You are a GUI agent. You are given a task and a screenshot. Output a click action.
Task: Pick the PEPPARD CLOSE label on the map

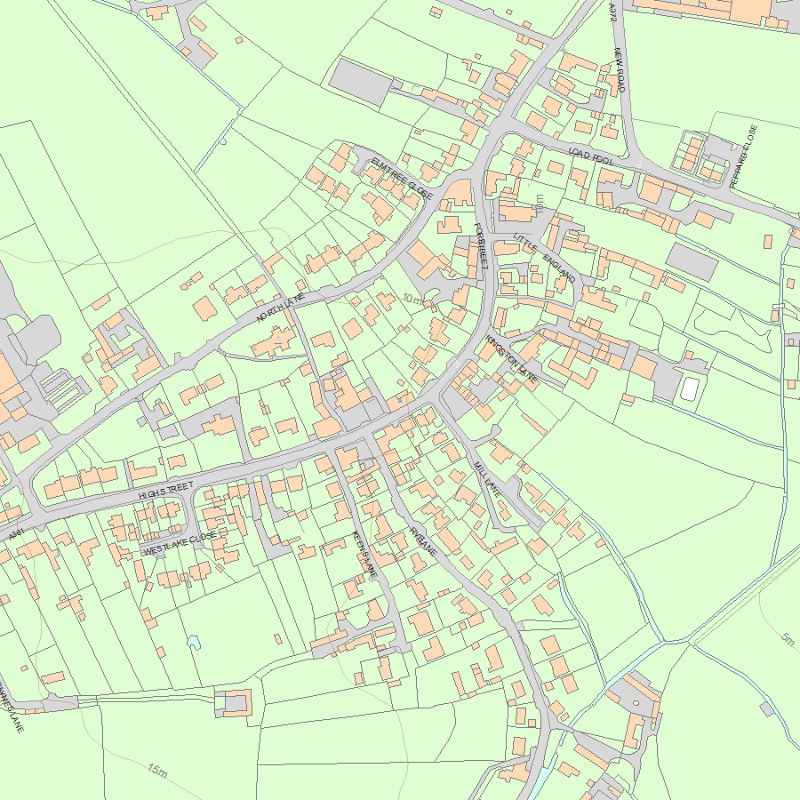pyautogui.click(x=744, y=156)
